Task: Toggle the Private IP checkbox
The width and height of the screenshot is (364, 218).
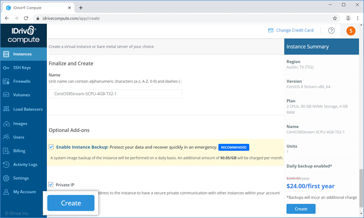Action: 51,185
